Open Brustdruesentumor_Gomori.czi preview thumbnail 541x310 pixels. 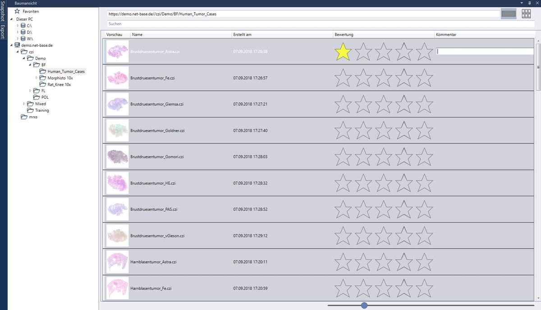[x=117, y=156]
